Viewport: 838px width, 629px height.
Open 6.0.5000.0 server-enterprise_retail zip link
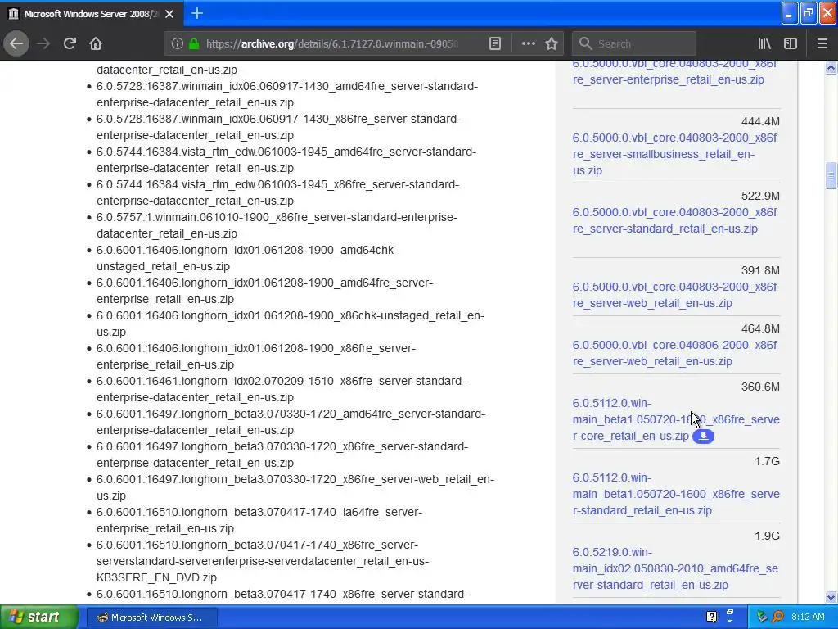tap(674, 72)
